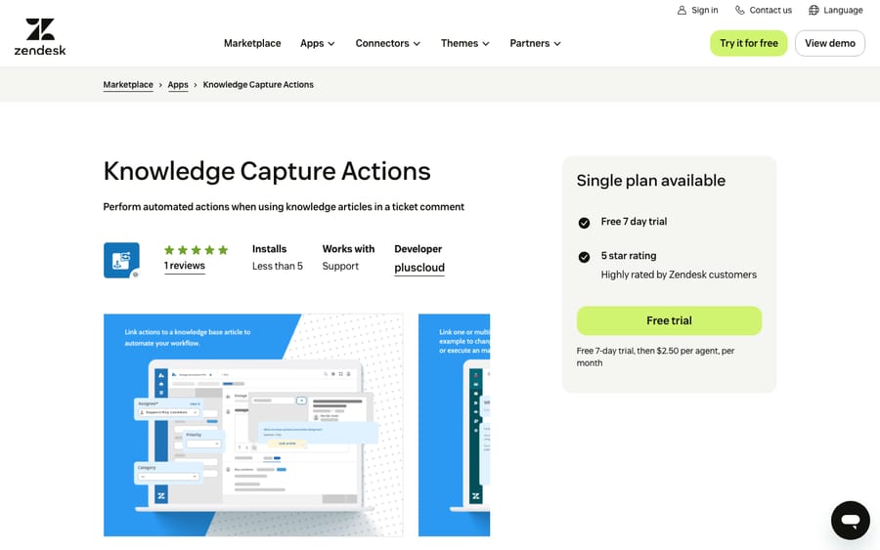Click the Zendesk logo

coord(40,37)
